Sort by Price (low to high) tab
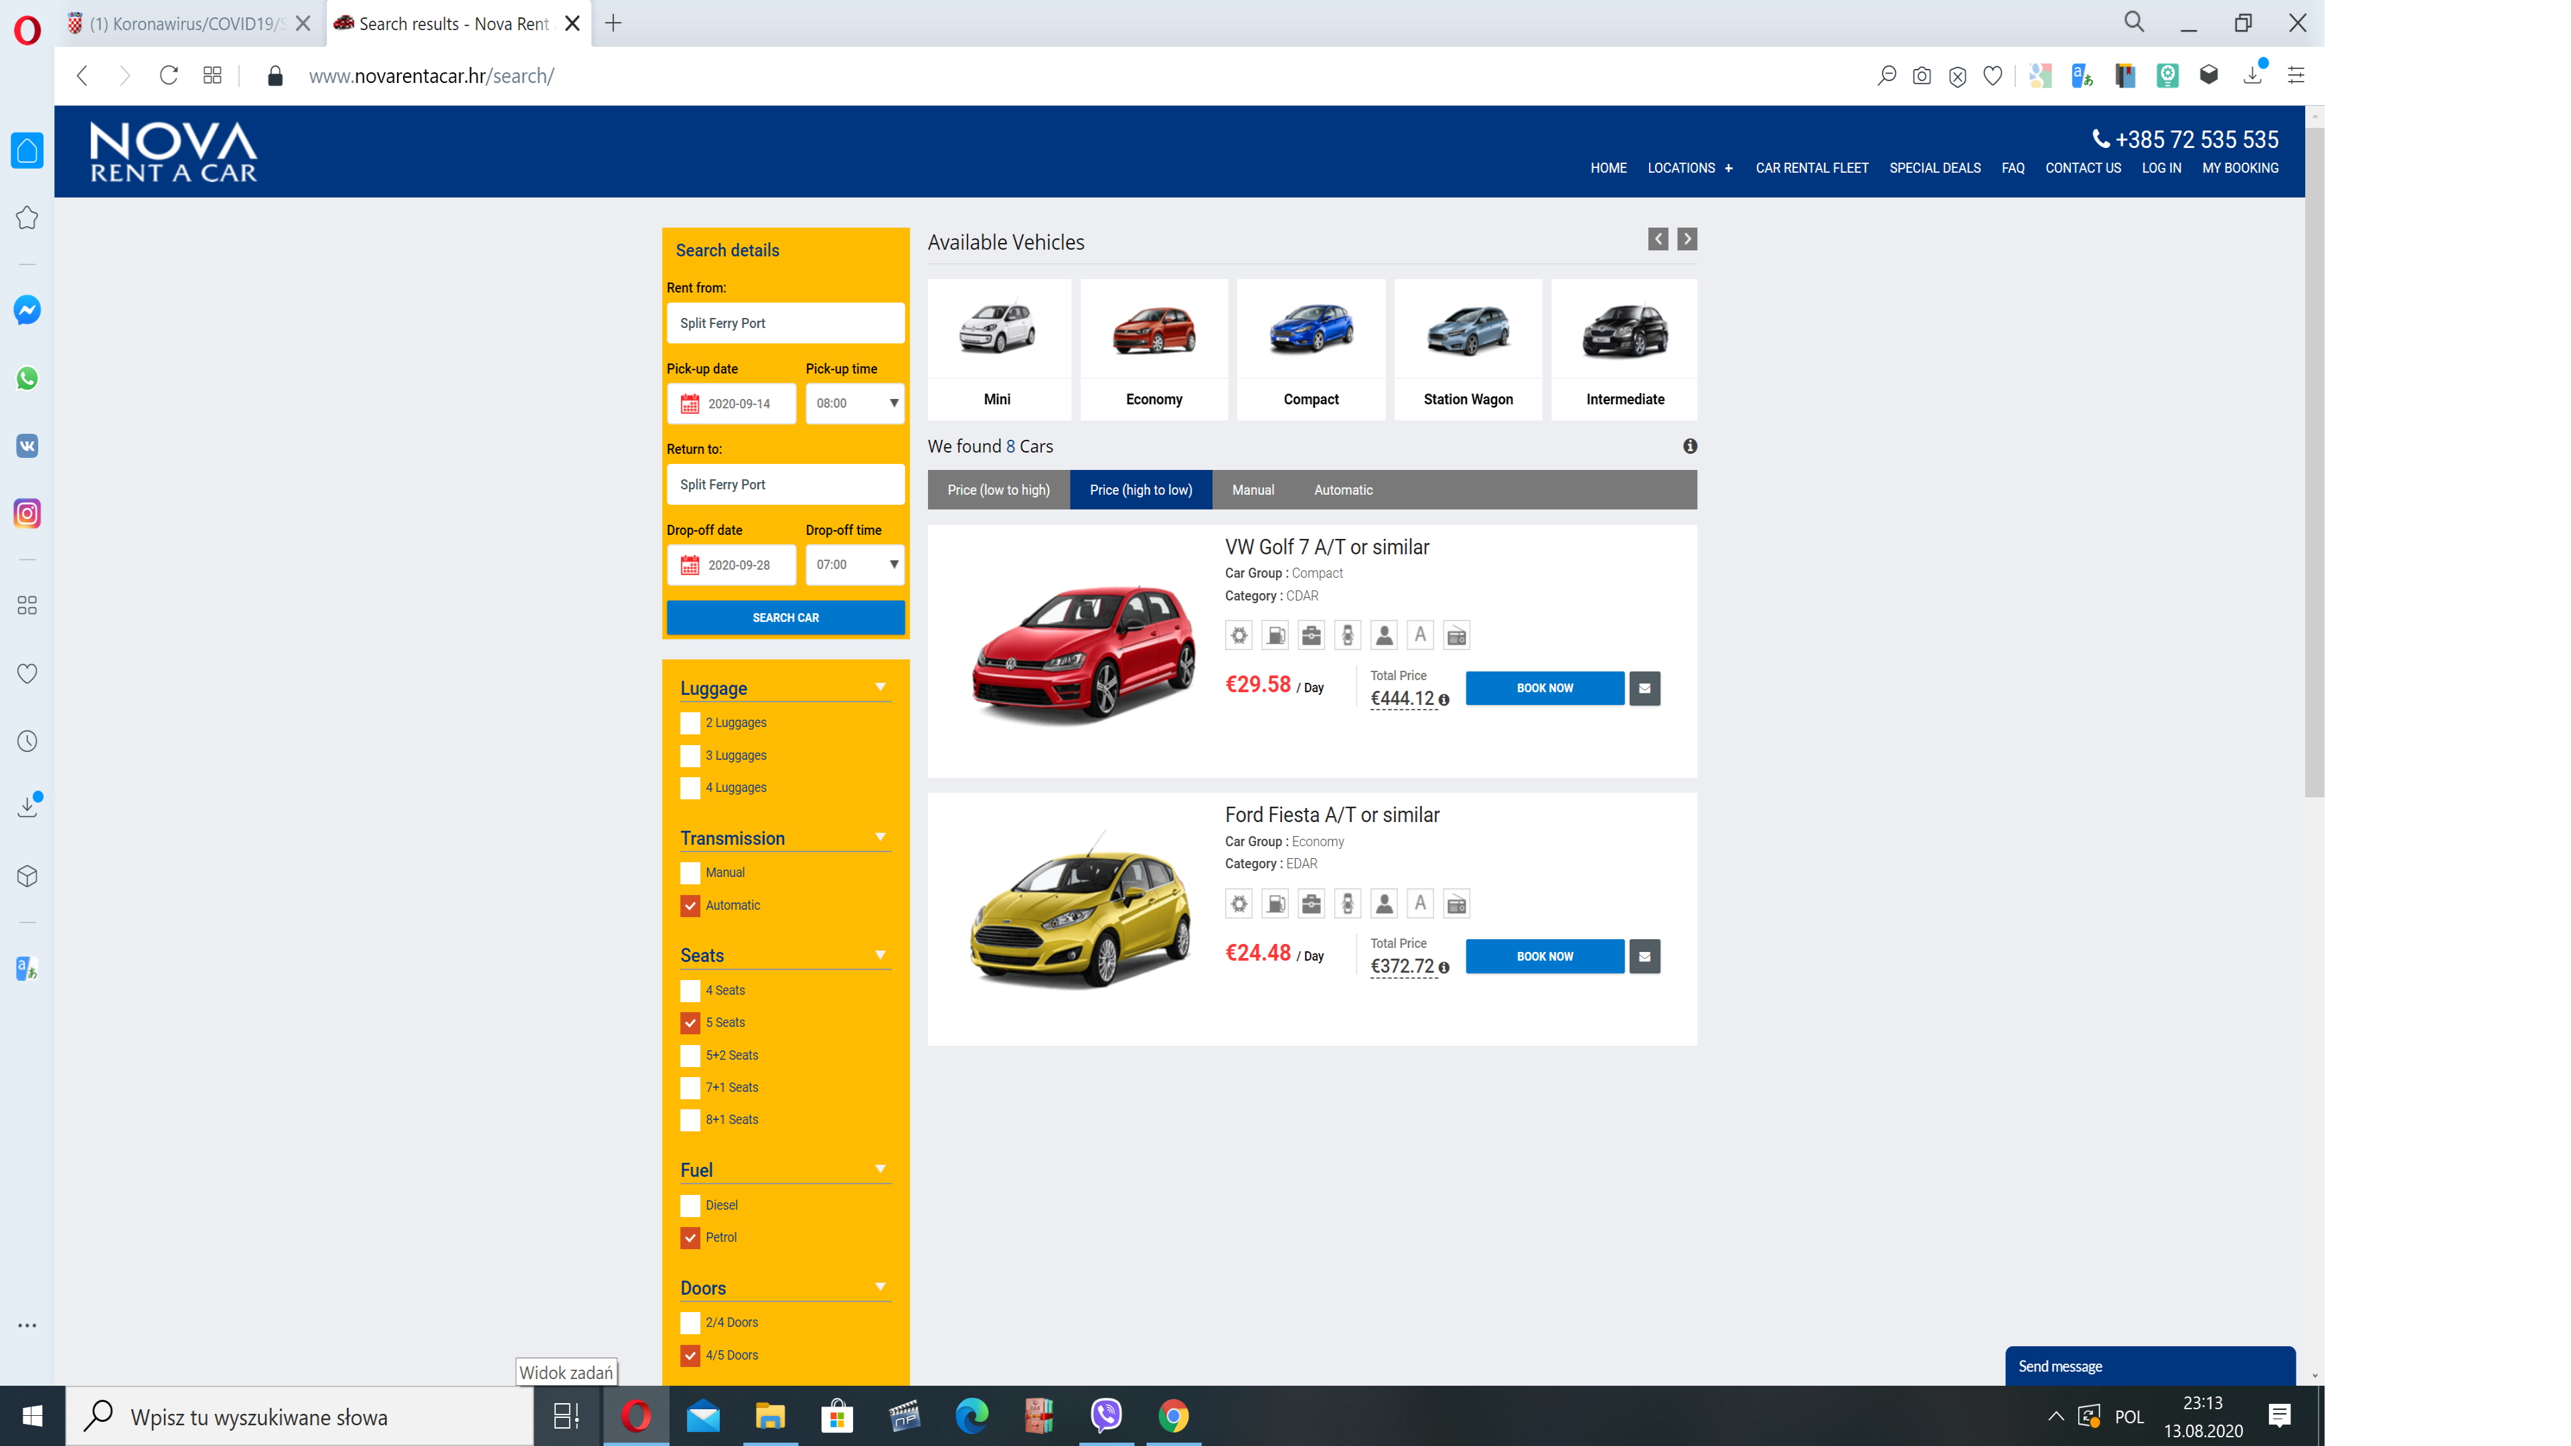2571x1446 pixels. 998,490
